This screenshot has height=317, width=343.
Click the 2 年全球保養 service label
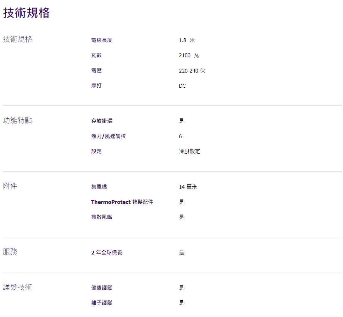tap(107, 253)
